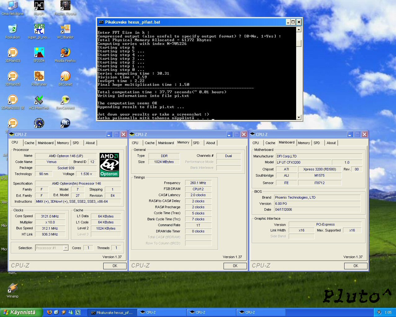Launch the 3DMark05 desktop shortcut
The image size is (396, 317).
point(12,78)
